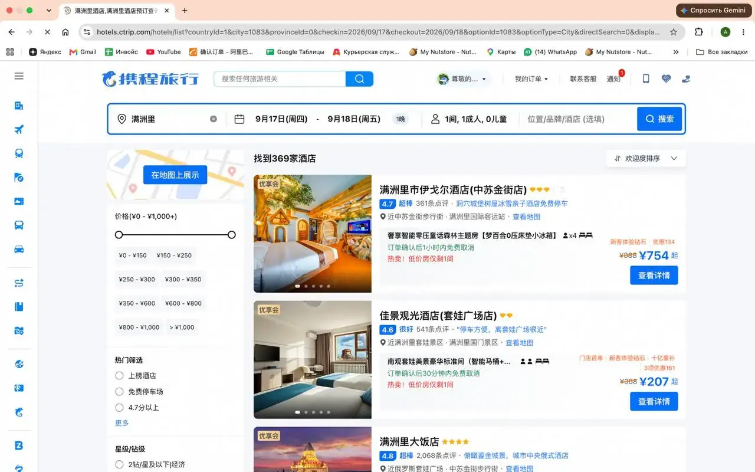This screenshot has width=755, height=472.
Task: Focus the 位置/品牌/酒店 optional keyword field
Action: point(578,119)
